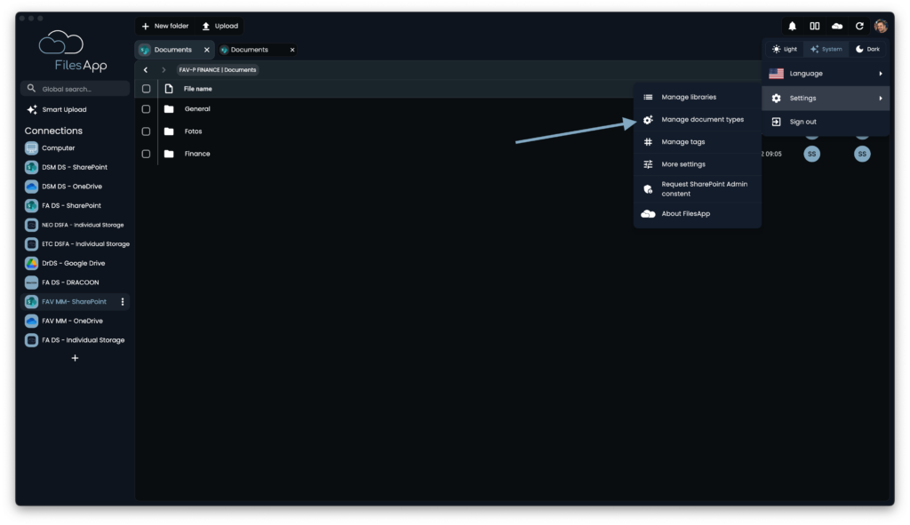Click the General folder icon
This screenshot has width=910, height=525.
click(x=169, y=109)
